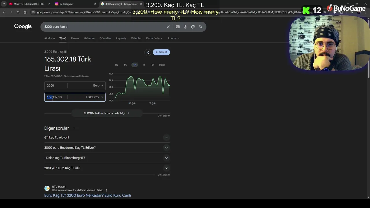Select the 5Y chart range
This screenshot has height=208, width=370.
click(153, 65)
